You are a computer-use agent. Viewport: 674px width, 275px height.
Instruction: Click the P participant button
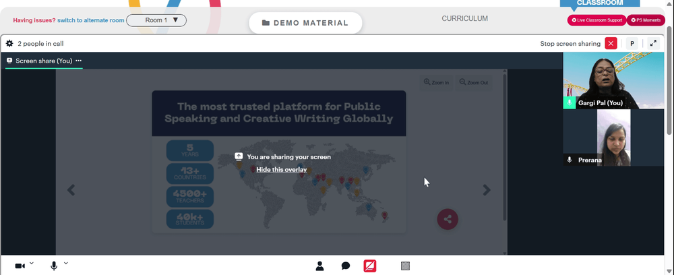[x=632, y=43]
